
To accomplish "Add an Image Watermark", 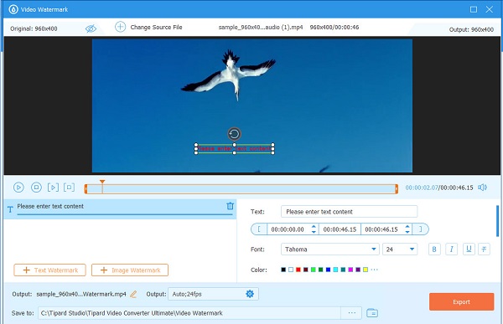I will tap(130, 270).
